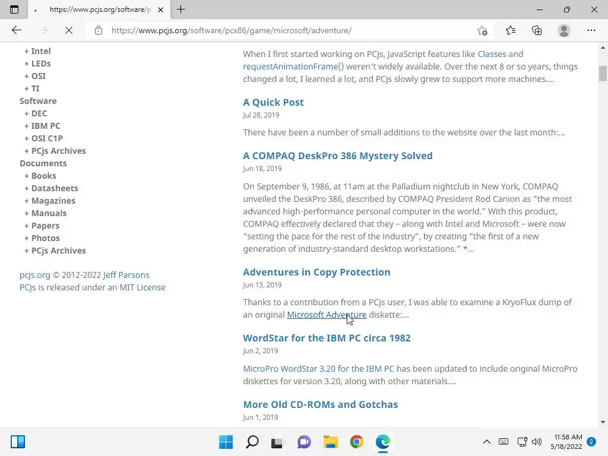The width and height of the screenshot is (608, 456).
Task: Open network status tray icon
Action: point(522,442)
